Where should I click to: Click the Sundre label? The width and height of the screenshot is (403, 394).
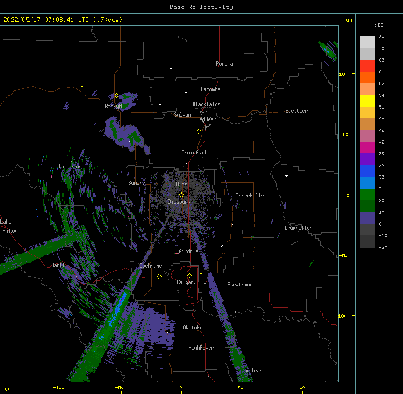click(137, 183)
